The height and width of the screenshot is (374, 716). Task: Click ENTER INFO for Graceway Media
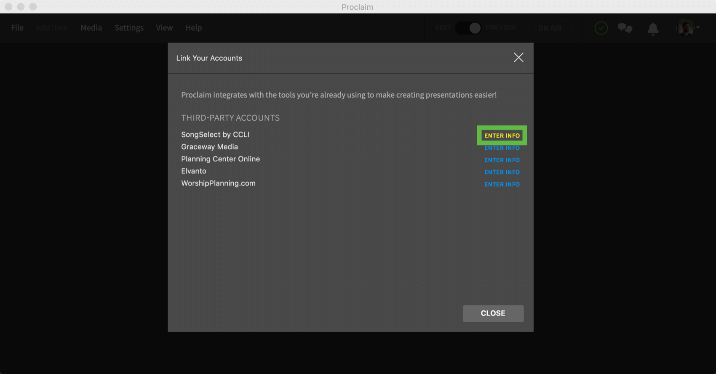502,148
